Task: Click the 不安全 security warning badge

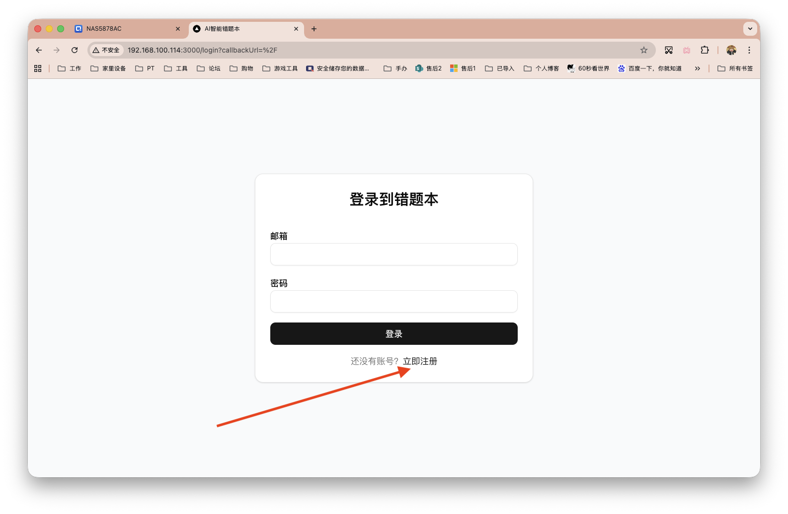Action: [x=106, y=50]
